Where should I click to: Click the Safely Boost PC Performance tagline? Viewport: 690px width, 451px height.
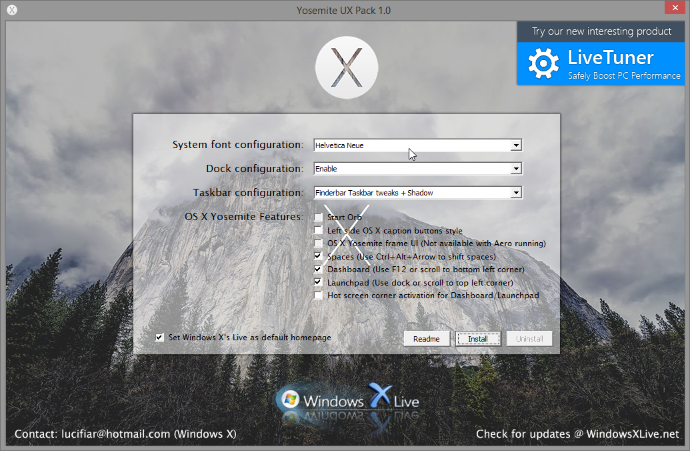click(624, 76)
